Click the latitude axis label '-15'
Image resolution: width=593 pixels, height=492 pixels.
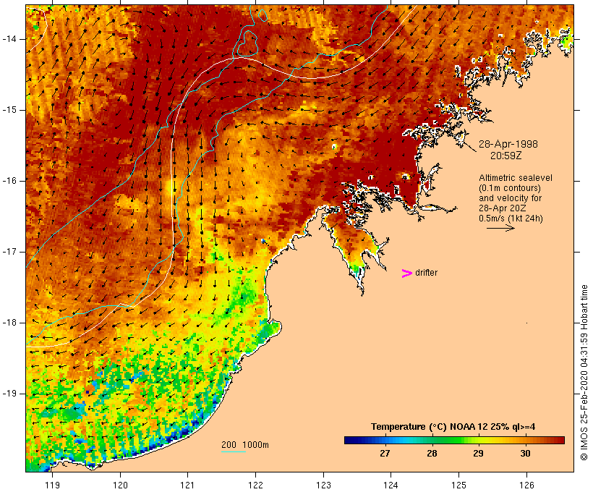point(9,110)
